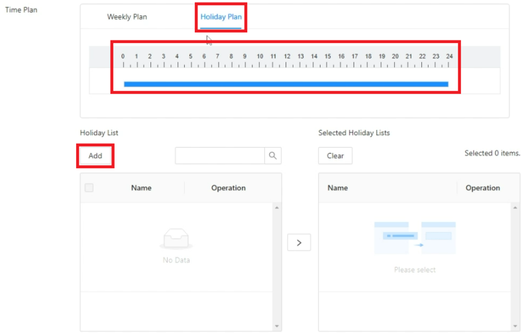This screenshot has width=530, height=336.
Task: Click the Name header in Holiday List
Action: tap(141, 188)
